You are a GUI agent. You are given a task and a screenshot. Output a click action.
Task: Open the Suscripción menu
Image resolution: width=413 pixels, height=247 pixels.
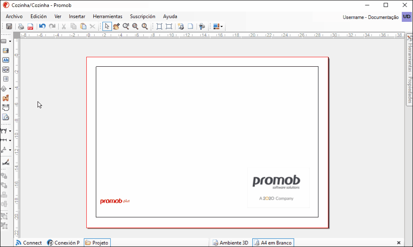click(x=142, y=16)
